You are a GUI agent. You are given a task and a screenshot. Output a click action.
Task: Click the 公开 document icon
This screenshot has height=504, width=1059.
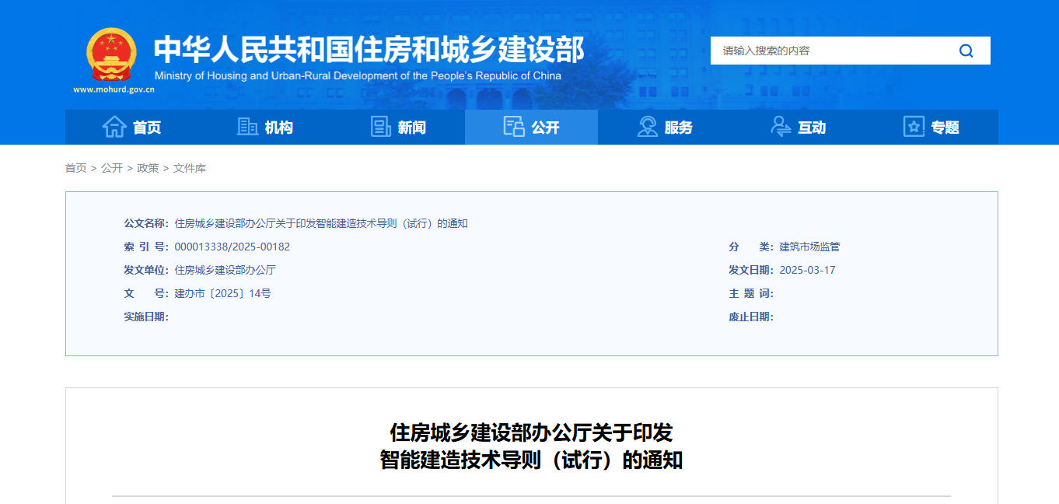pyautogui.click(x=514, y=127)
